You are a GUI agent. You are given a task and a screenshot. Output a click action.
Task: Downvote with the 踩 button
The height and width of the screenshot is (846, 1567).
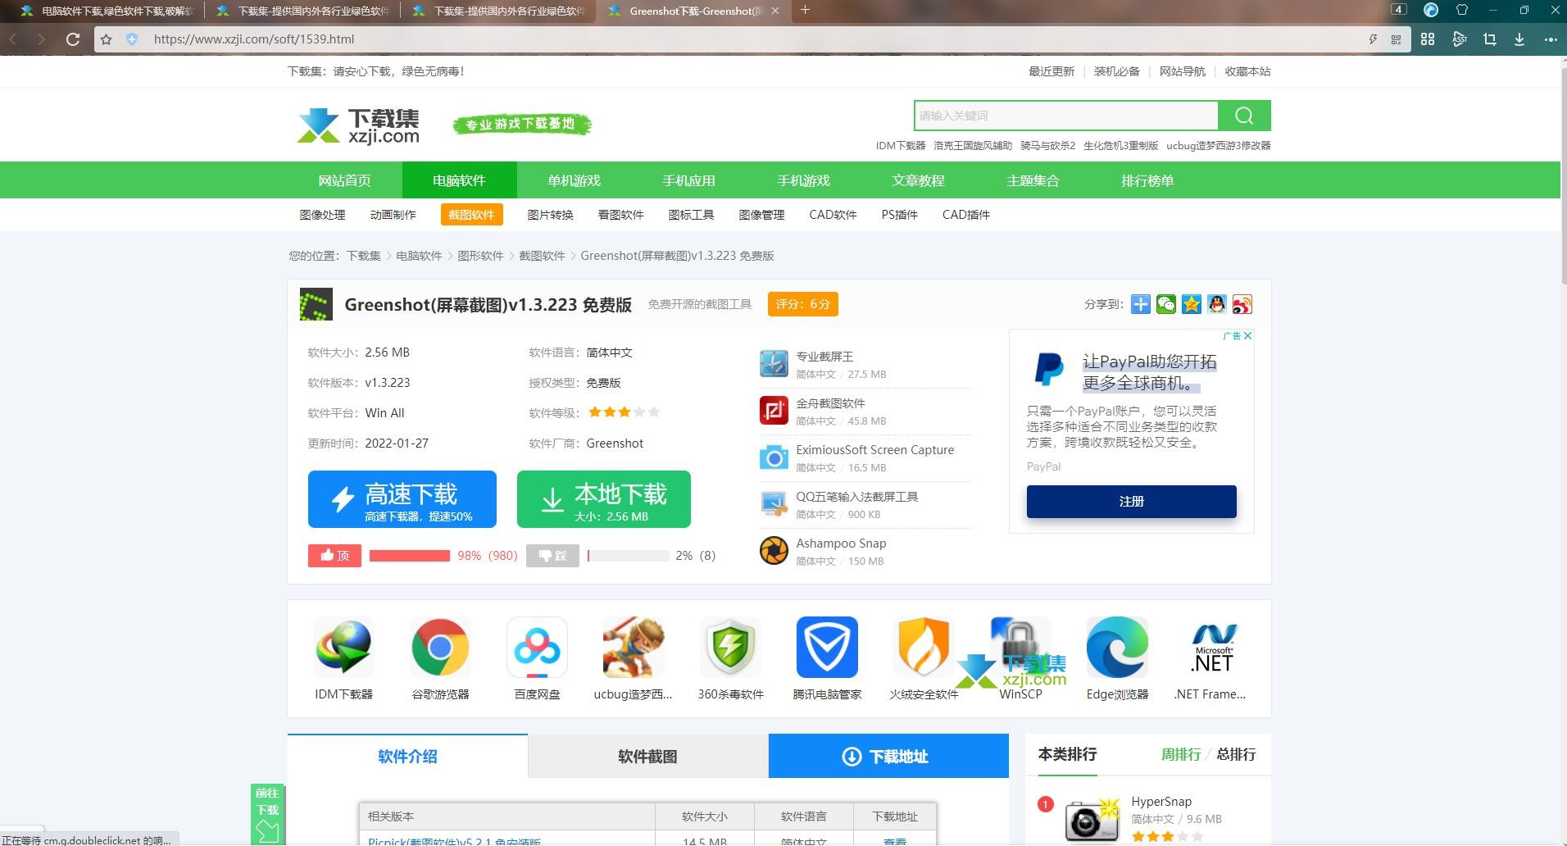(x=552, y=556)
